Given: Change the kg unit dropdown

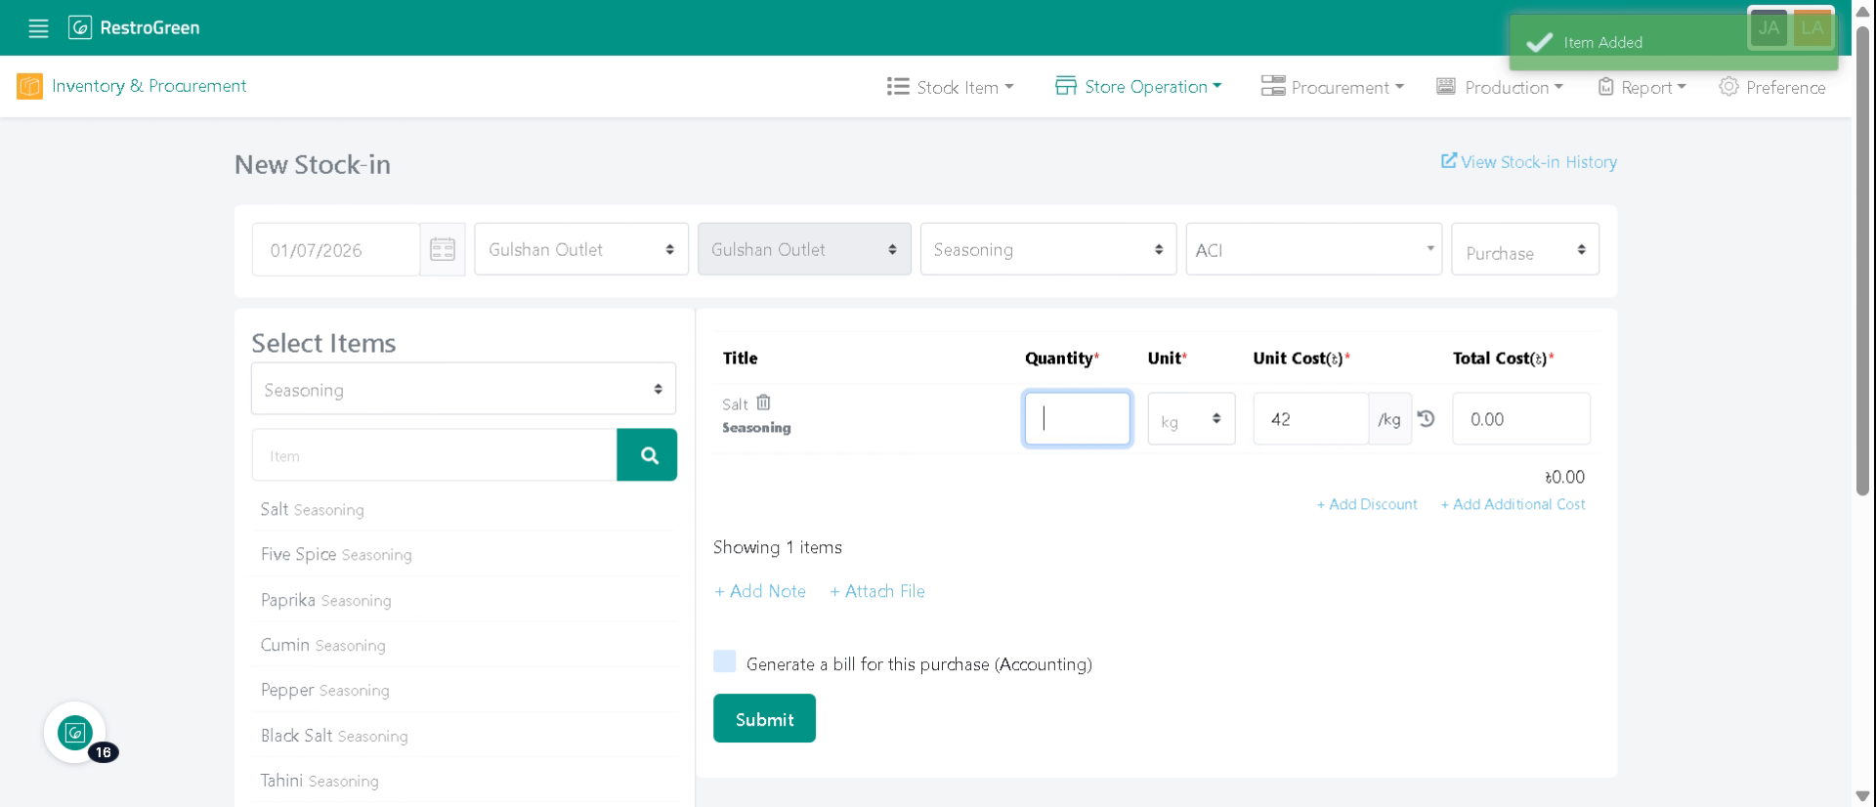Looking at the screenshot, I should 1191,419.
